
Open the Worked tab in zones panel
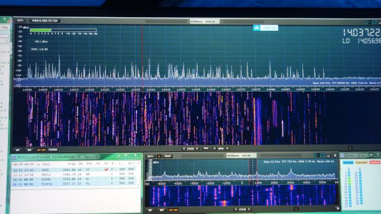click(348, 162)
